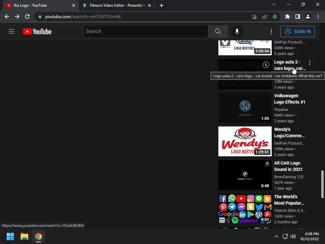Close the Kia Logo YouTube tab
This screenshot has height=244, width=325.
73,5
